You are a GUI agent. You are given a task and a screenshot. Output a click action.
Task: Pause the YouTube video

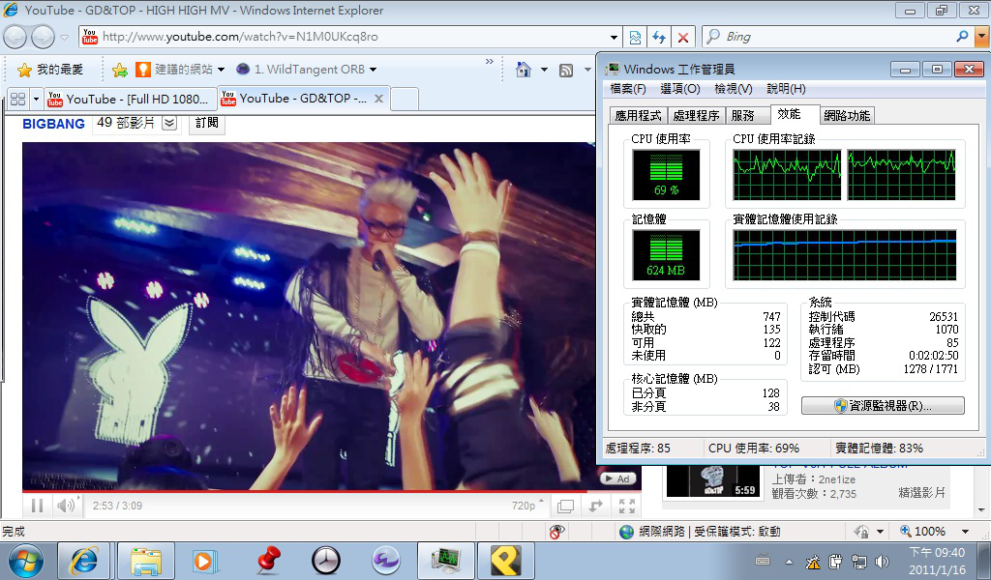(x=38, y=506)
